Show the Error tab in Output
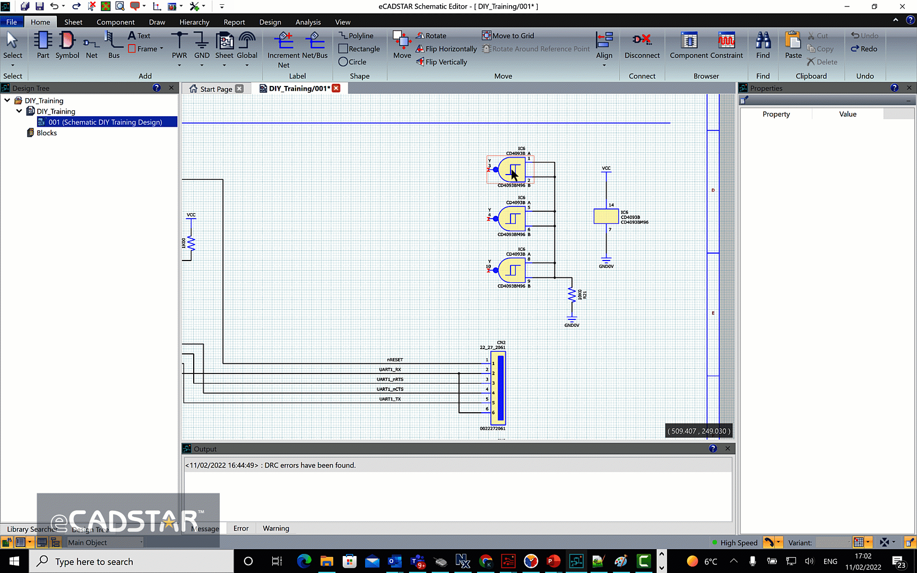 point(241,528)
